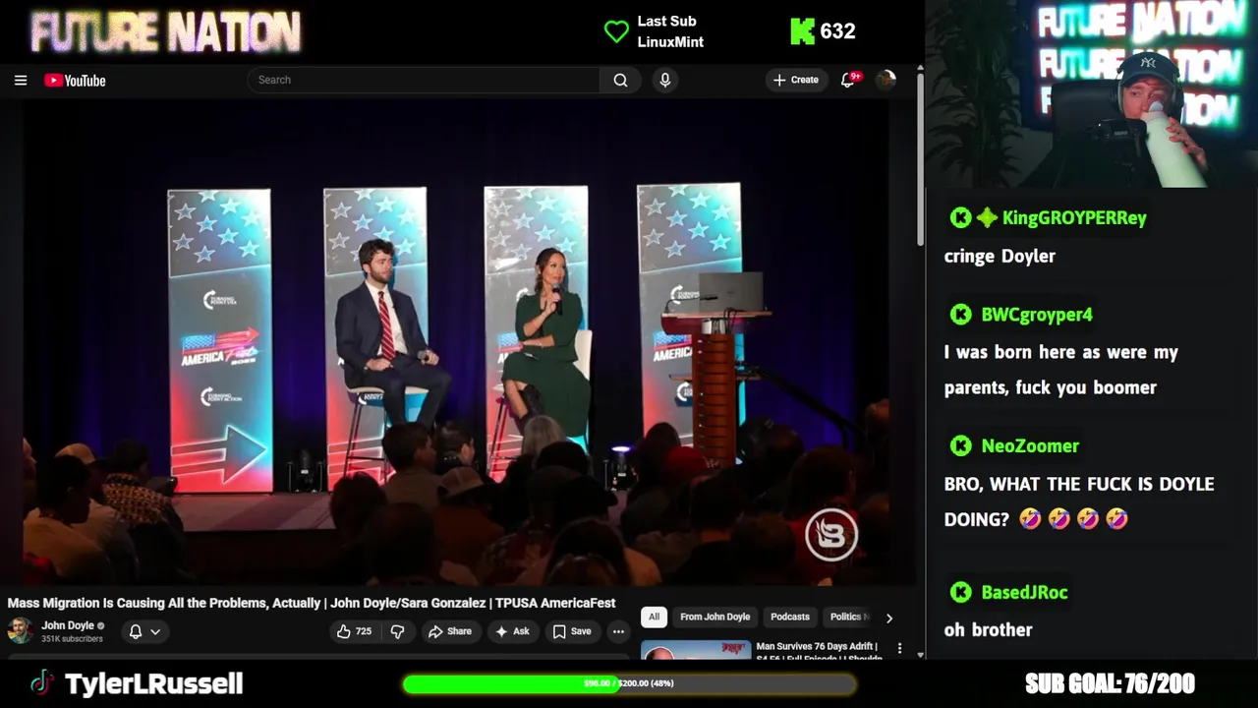Open Man Survives 76 Days Adrift title

(818, 652)
